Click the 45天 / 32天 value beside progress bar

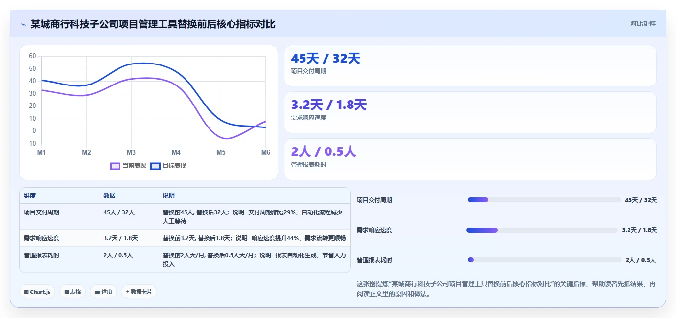[x=641, y=200]
